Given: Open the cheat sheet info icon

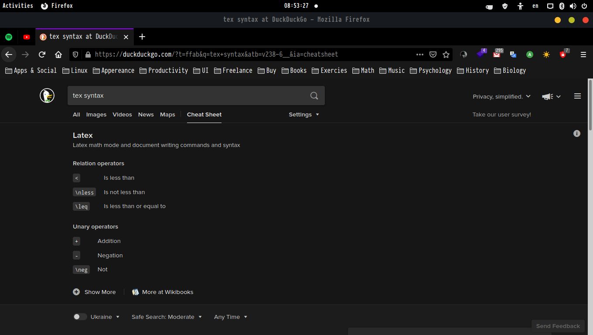Looking at the screenshot, I should (576, 133).
